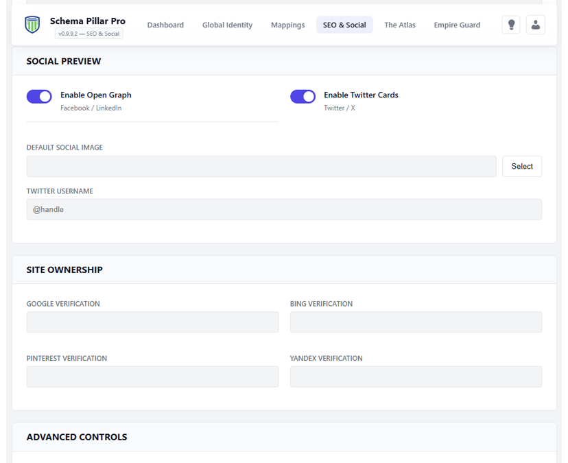568x463 pixels.
Task: Go to the Mappings tab
Action: [x=287, y=25]
